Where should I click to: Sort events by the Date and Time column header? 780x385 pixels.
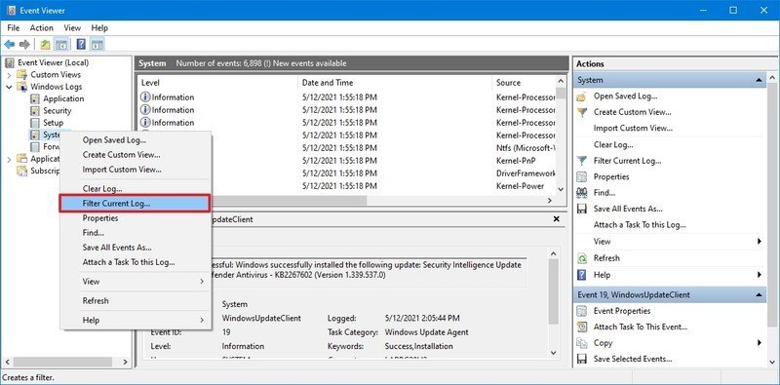395,83
